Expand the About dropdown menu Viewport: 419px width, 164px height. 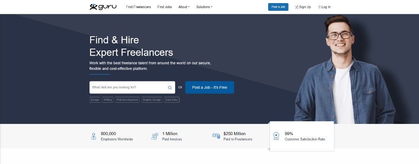click(184, 7)
